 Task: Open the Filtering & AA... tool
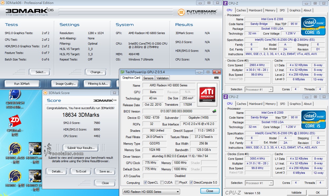(x=98, y=84)
